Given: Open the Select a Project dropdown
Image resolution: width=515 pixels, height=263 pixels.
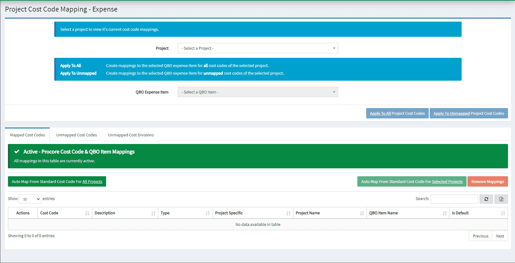Looking at the screenshot, I should pos(258,48).
